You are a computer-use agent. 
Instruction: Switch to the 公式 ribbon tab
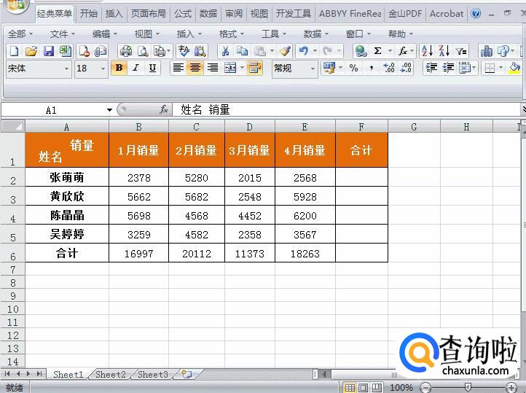(183, 13)
